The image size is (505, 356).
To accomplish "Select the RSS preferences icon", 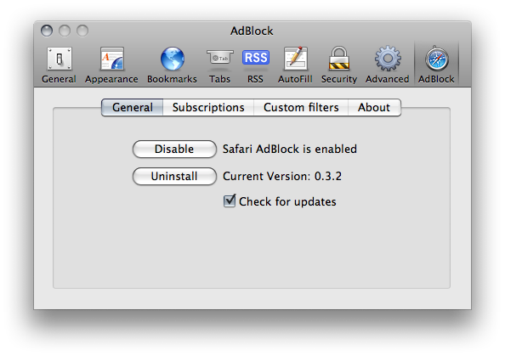I will 256,58.
